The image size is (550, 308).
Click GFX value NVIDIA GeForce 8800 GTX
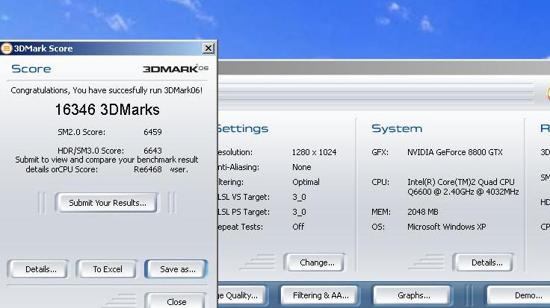tap(455, 152)
